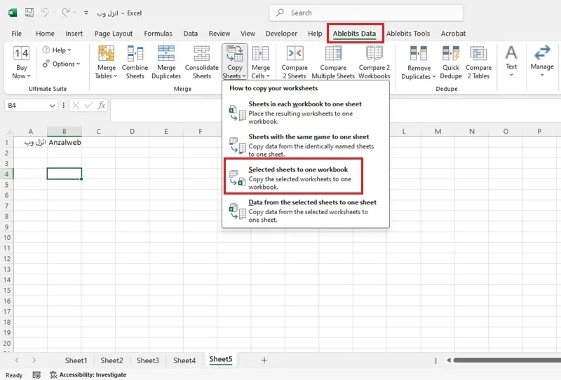Switch to Sheet2 tab
Viewport: 561px width, 380px height.
click(111, 360)
